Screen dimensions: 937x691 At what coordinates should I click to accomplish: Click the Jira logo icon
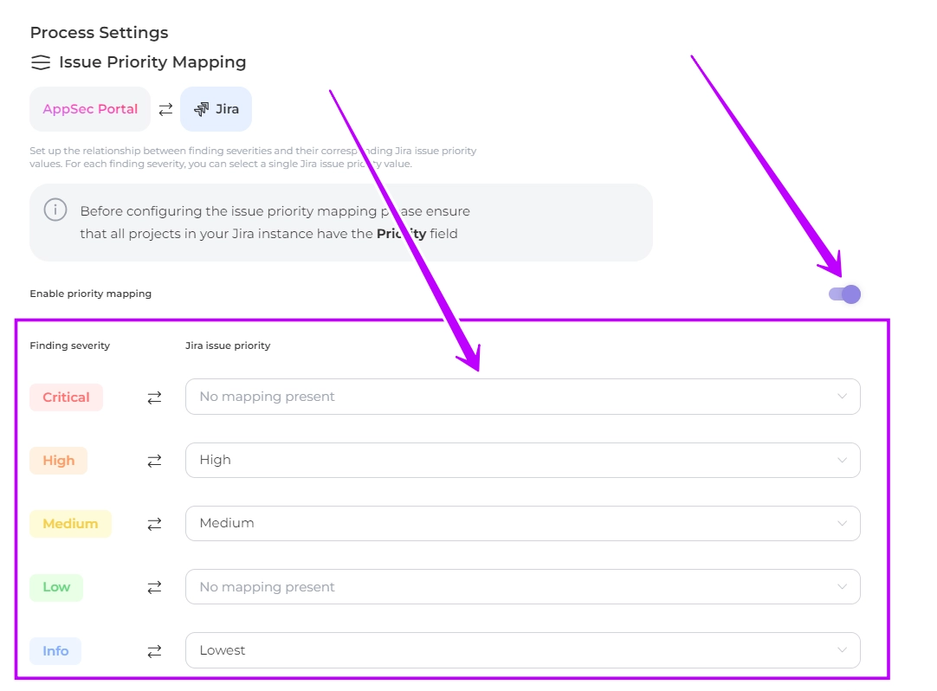(201, 109)
